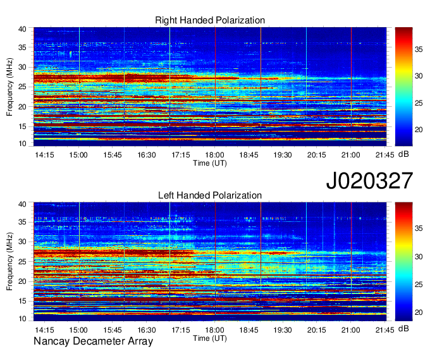Click the 25 MHz tick of the Left Handed plot
This screenshot has width=430, height=349.
(x=23, y=262)
